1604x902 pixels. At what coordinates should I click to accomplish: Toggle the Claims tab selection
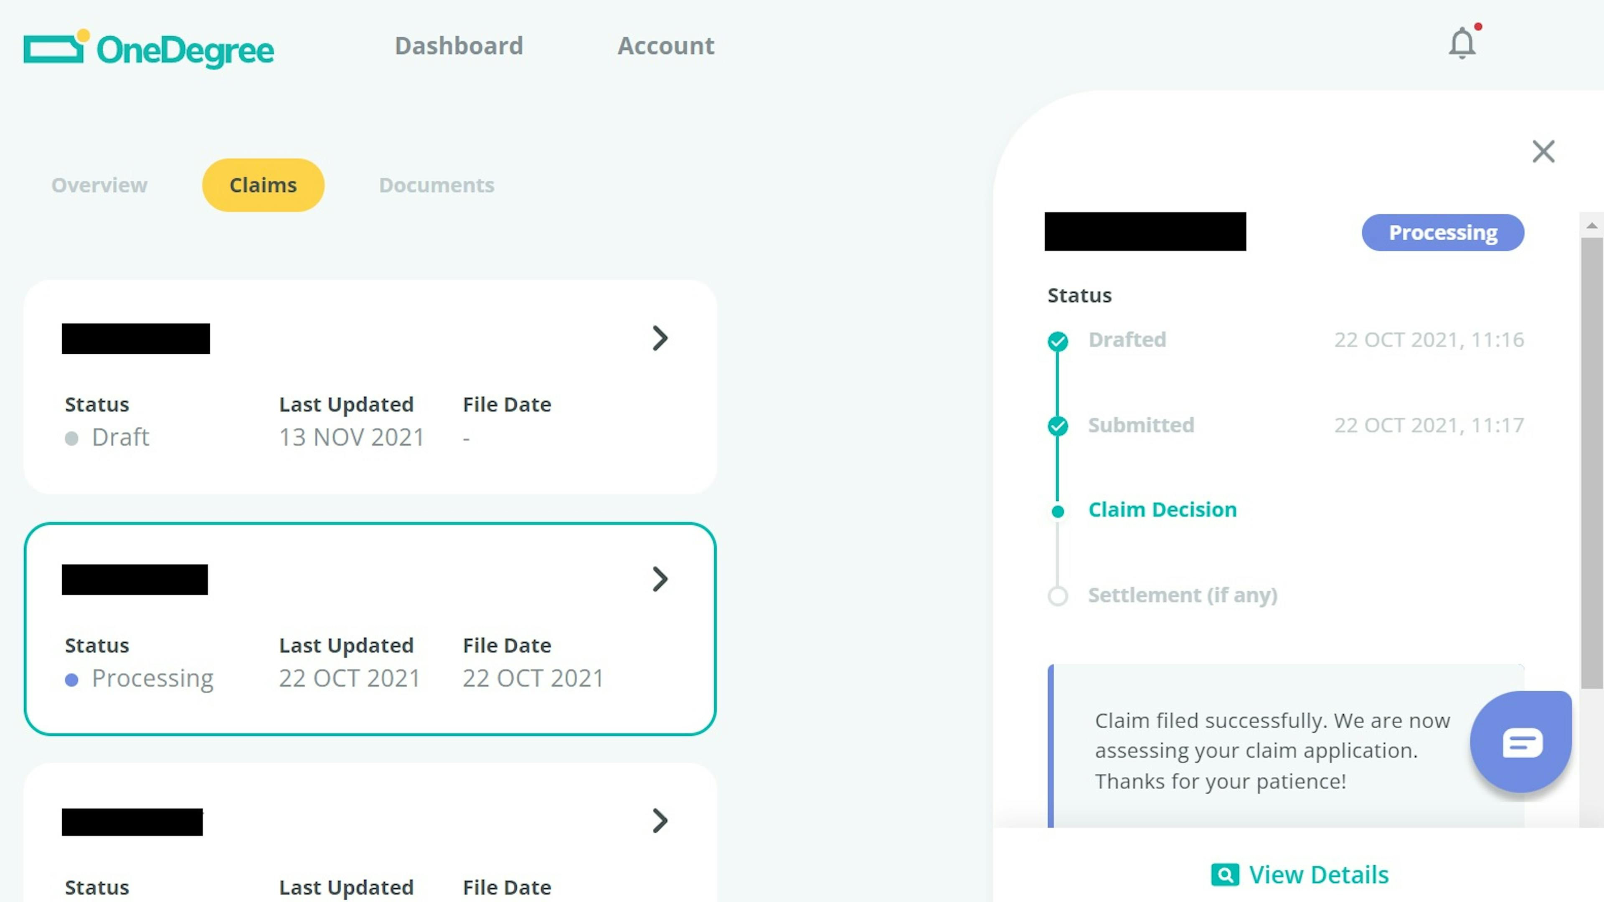[262, 184]
